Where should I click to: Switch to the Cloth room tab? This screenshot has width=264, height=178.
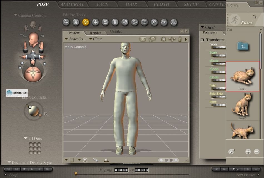(x=161, y=4)
